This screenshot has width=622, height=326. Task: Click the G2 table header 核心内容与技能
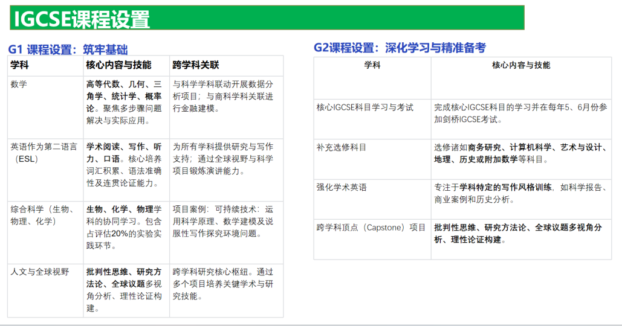[521, 78]
